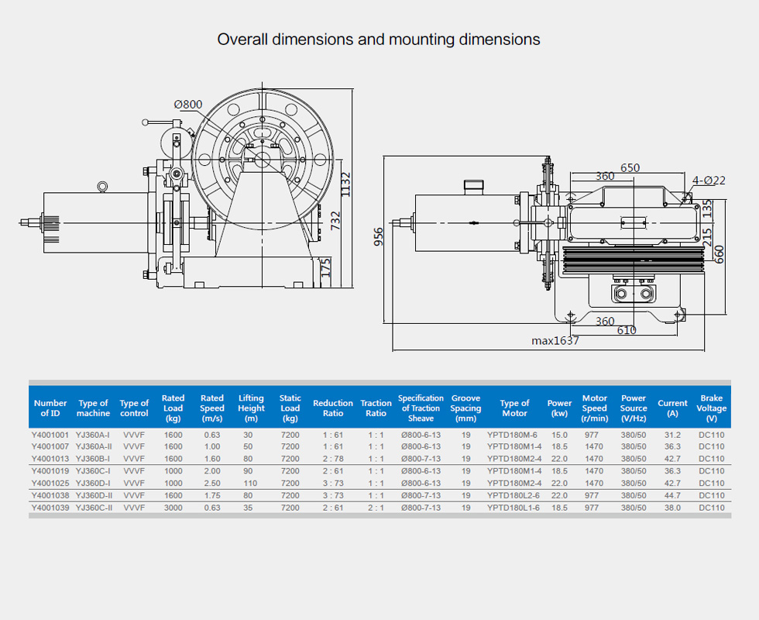Select the 'Reduction Ratio' column header
759x620 pixels.
(x=333, y=408)
